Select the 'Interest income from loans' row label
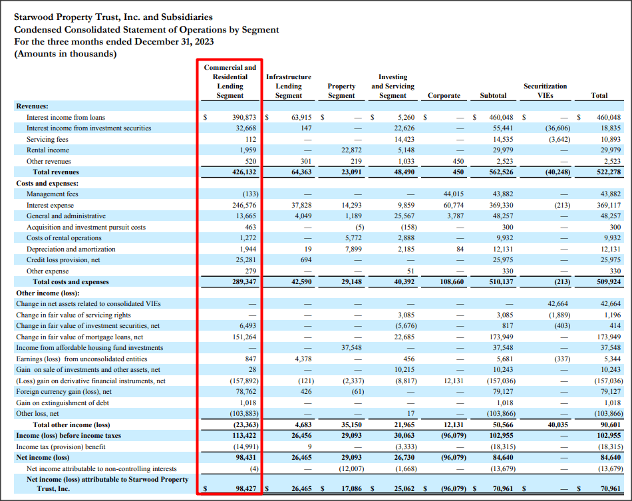Viewport: 632px width, 501px height. click(x=66, y=117)
